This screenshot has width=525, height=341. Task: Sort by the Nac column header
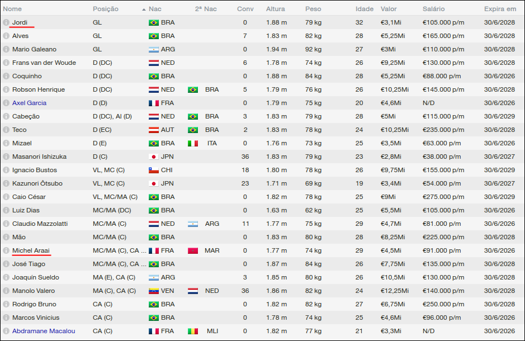(155, 9)
